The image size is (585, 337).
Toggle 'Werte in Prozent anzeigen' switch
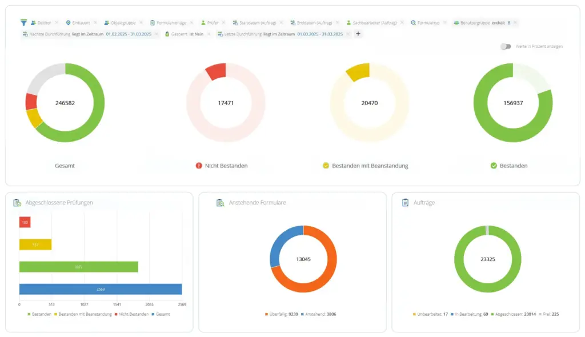[505, 46]
